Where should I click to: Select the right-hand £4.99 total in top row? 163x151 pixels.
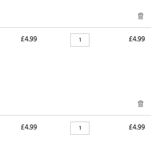point(137,39)
